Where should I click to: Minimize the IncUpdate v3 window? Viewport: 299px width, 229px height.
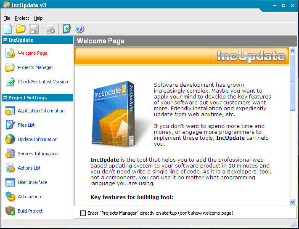275,5
